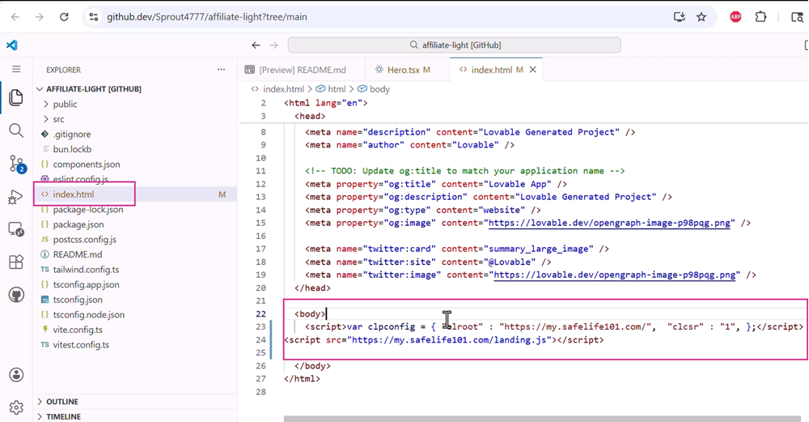This screenshot has width=809, height=422.
Task: Go forward using editor navigation arrow
Action: [x=273, y=45]
